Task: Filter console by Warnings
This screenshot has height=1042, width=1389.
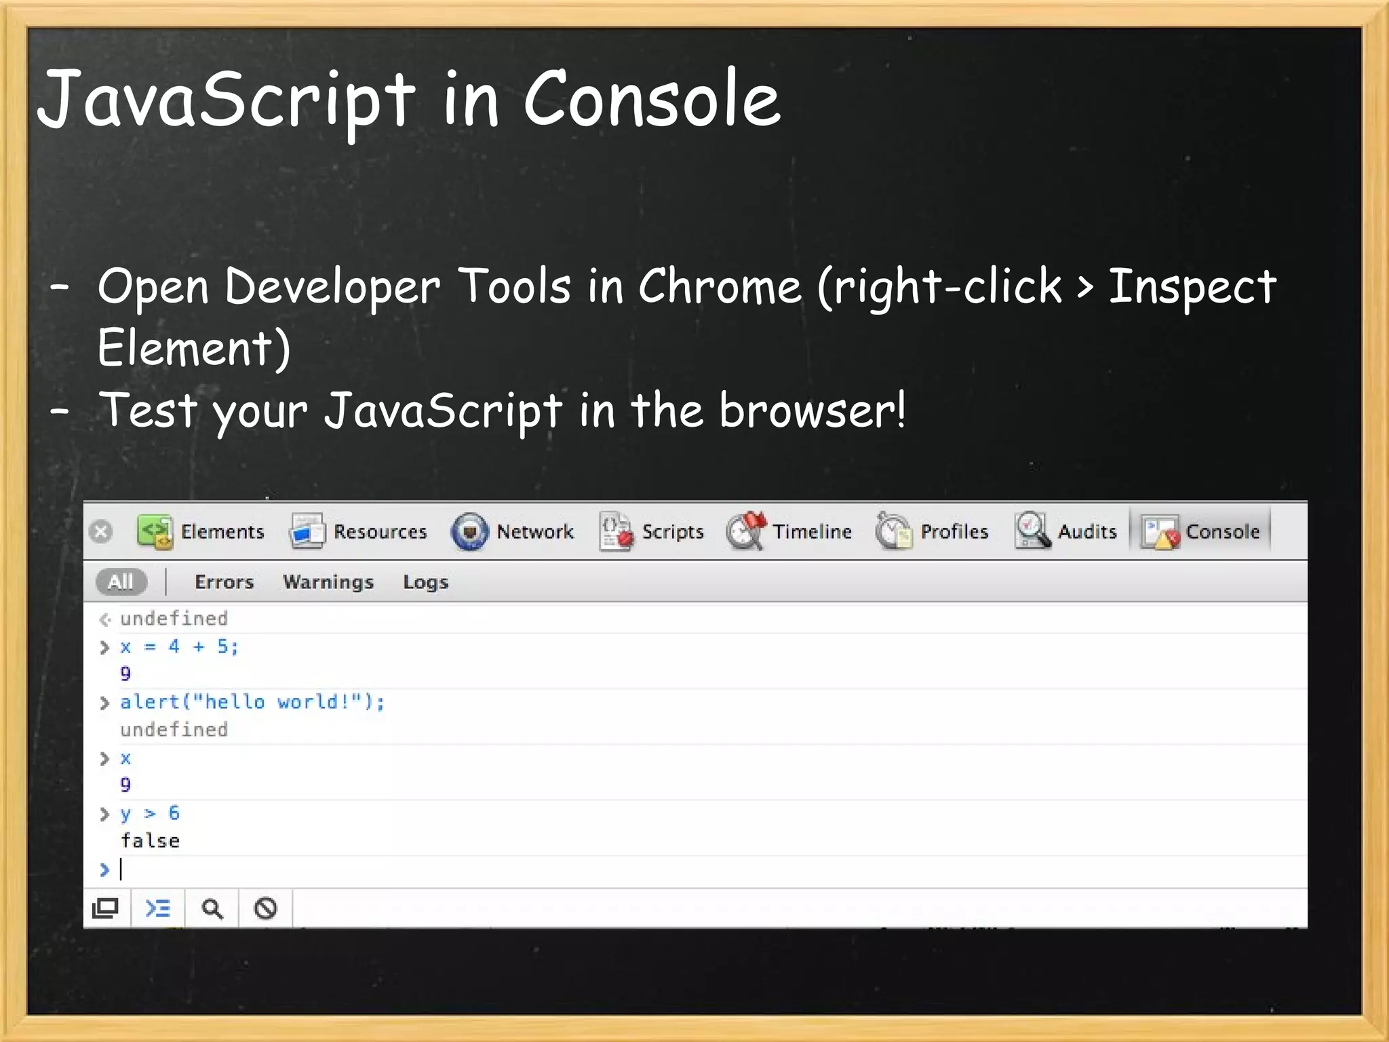Action: (328, 582)
